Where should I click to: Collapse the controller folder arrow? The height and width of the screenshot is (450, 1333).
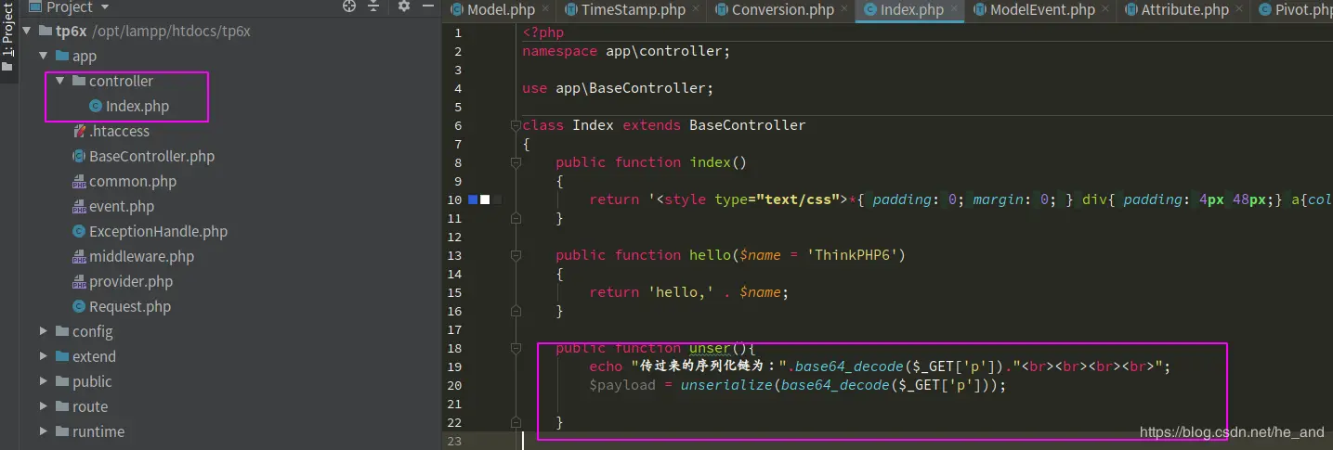click(60, 82)
